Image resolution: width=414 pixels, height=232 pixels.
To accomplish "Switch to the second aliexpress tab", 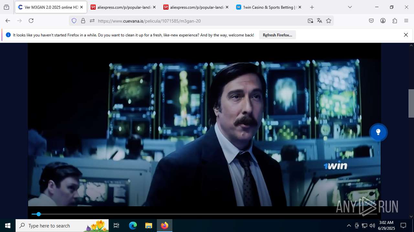I will (196, 7).
